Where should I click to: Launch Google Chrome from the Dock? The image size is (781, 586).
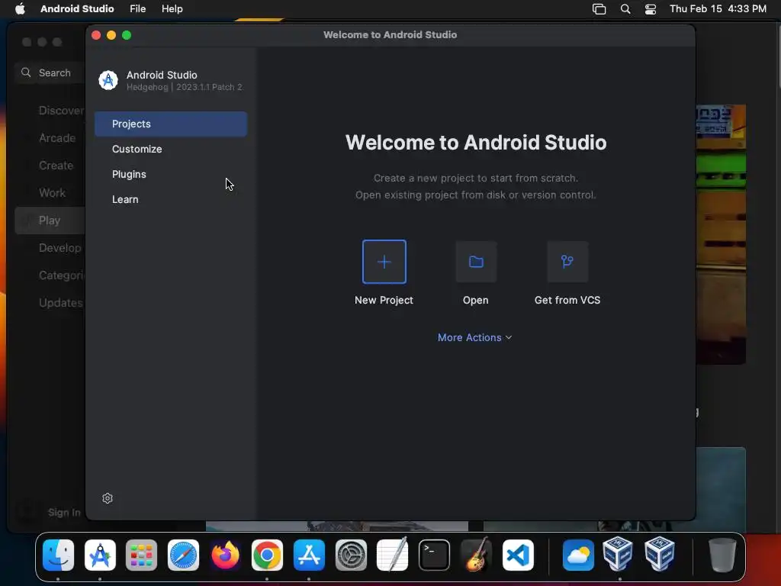tap(267, 555)
